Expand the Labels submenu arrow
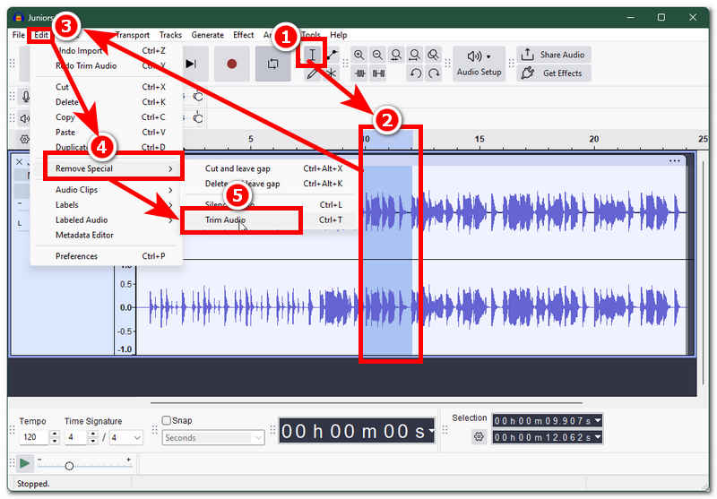The image size is (717, 499). coord(170,205)
